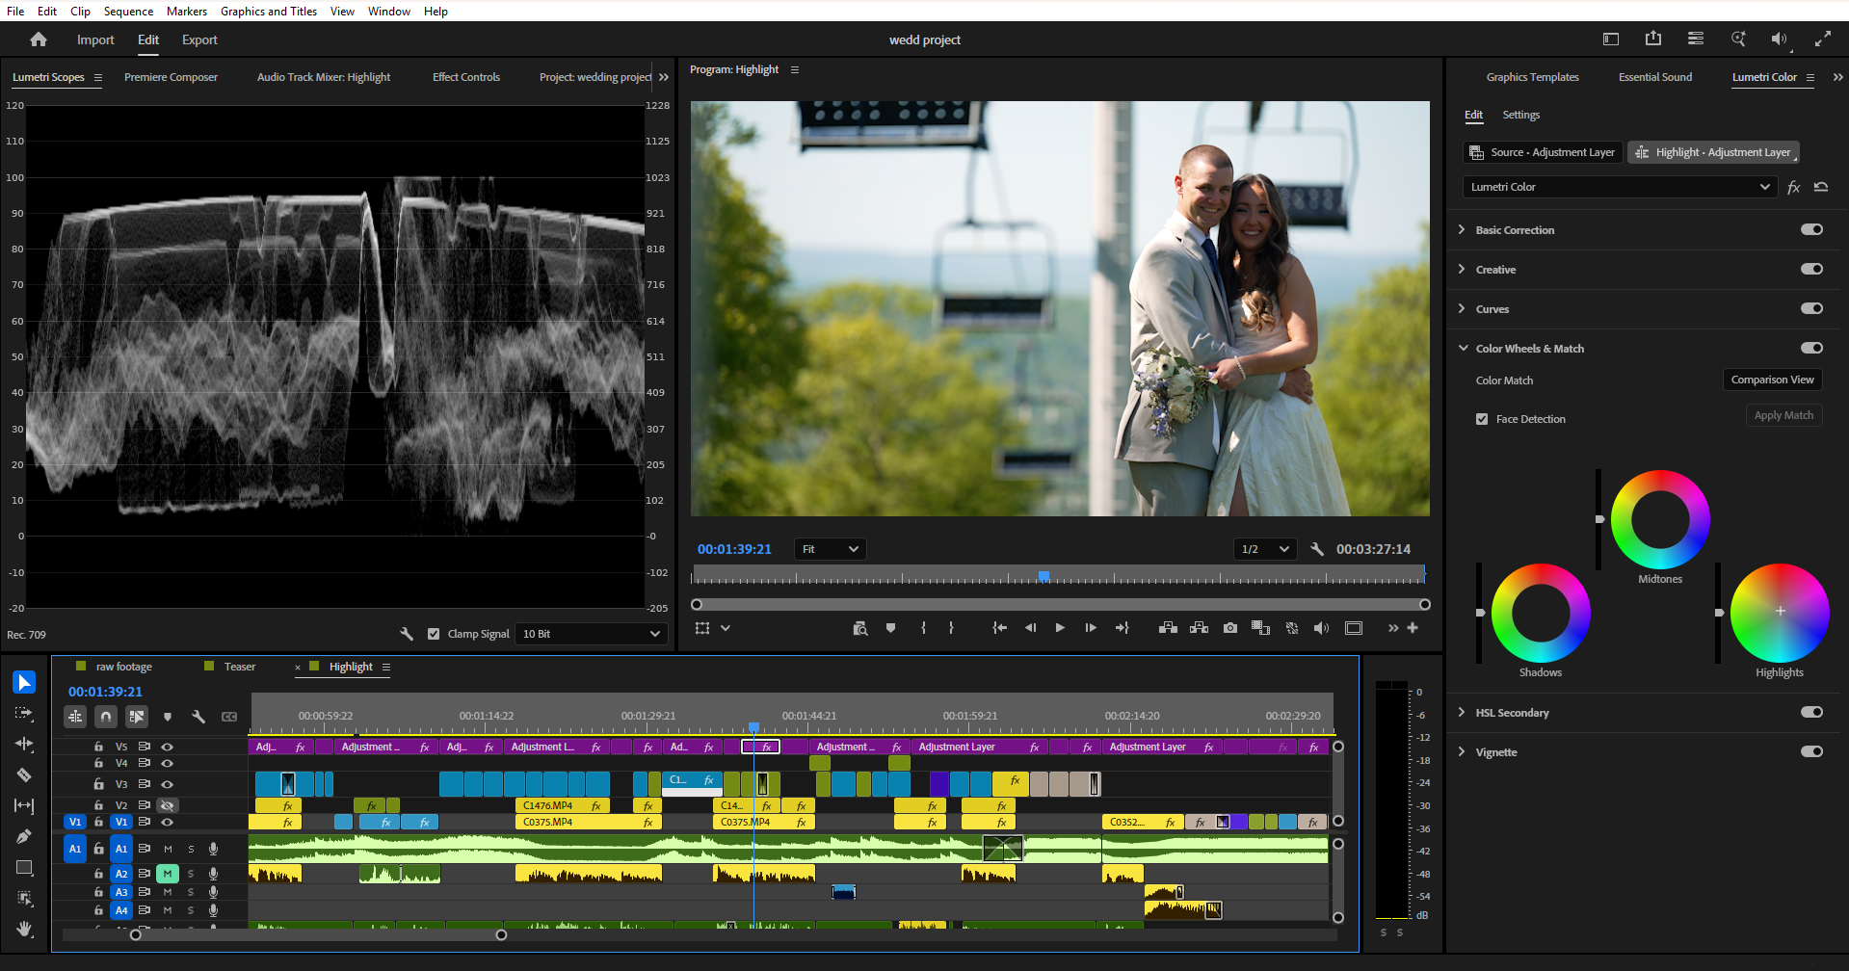Click Mark Out brace icon
This screenshot has height=971, width=1849.
coord(951,628)
